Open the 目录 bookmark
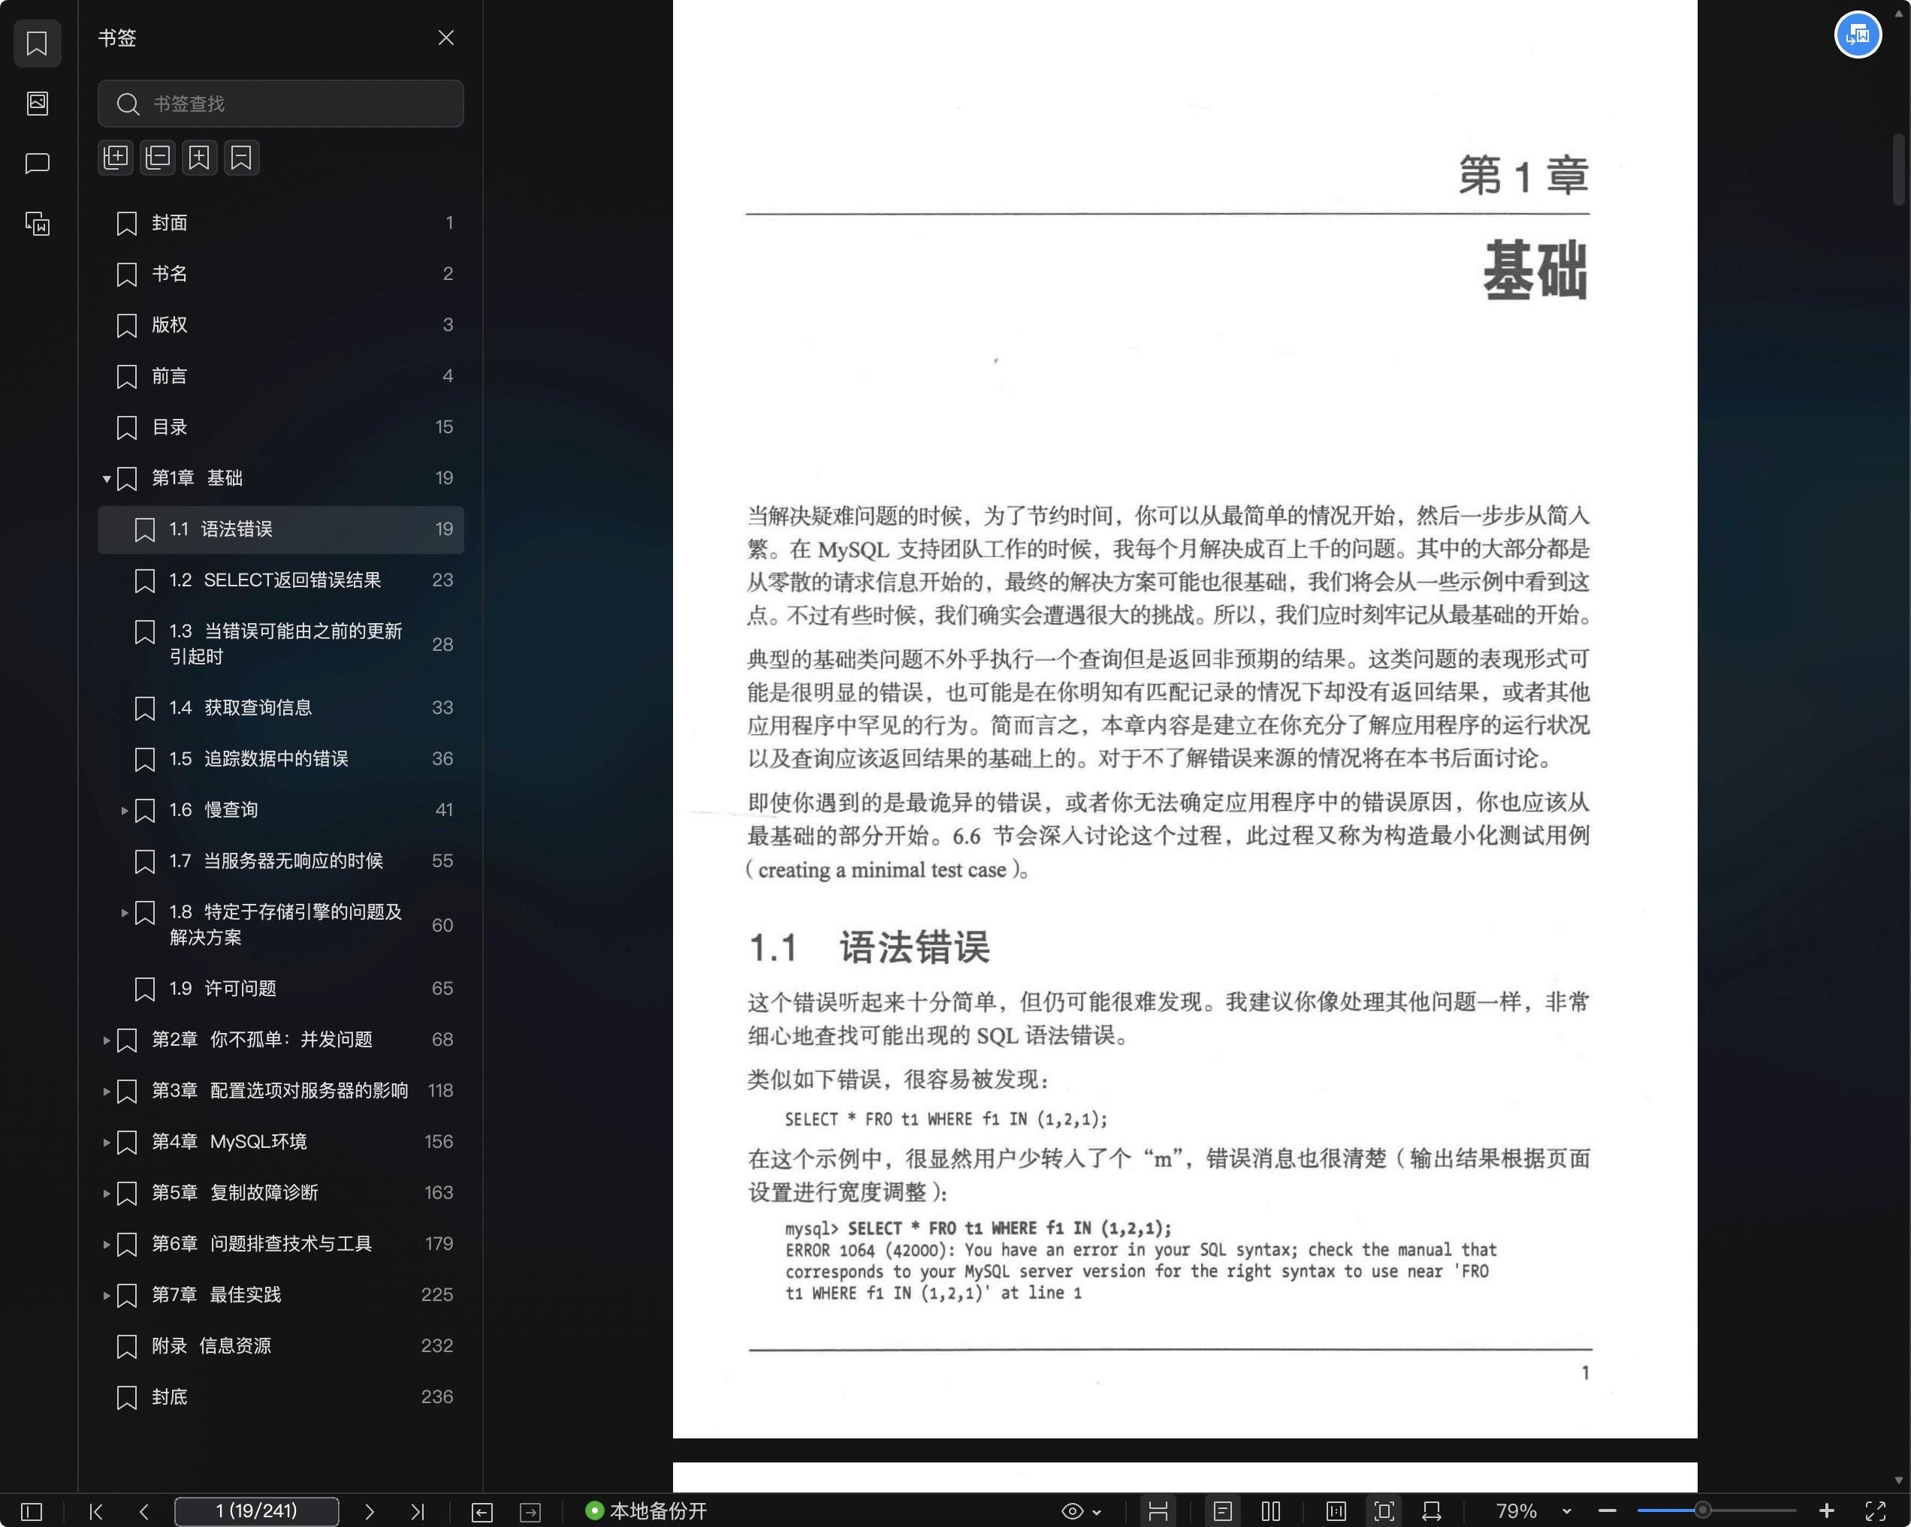 click(x=280, y=427)
